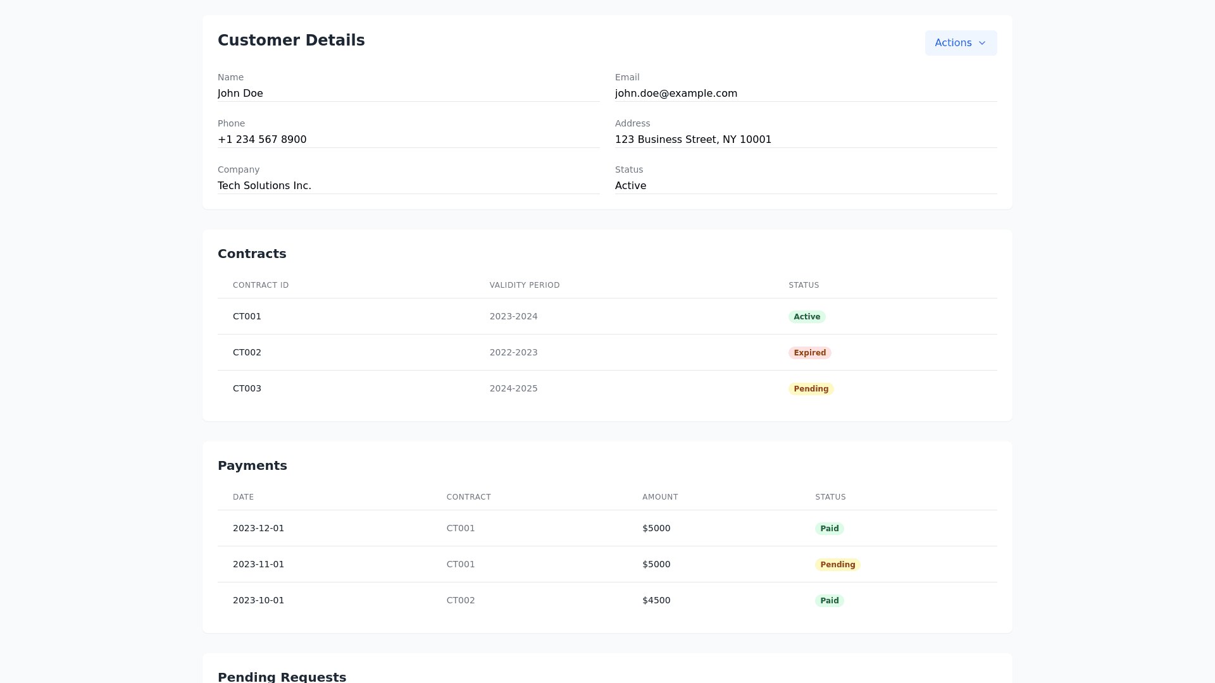The image size is (1215, 683).
Task: Select the CT001 contract ID cell
Action: [247, 316]
